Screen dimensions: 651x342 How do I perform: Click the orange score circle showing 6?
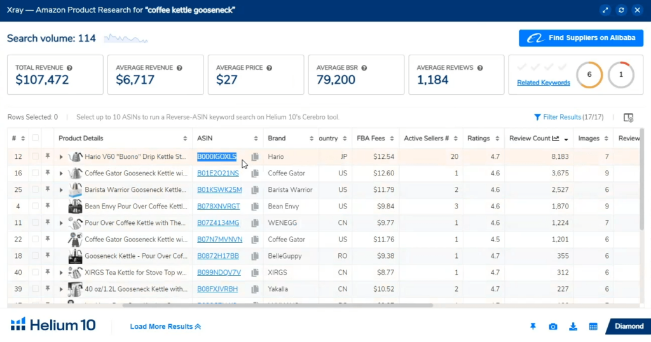[589, 75]
